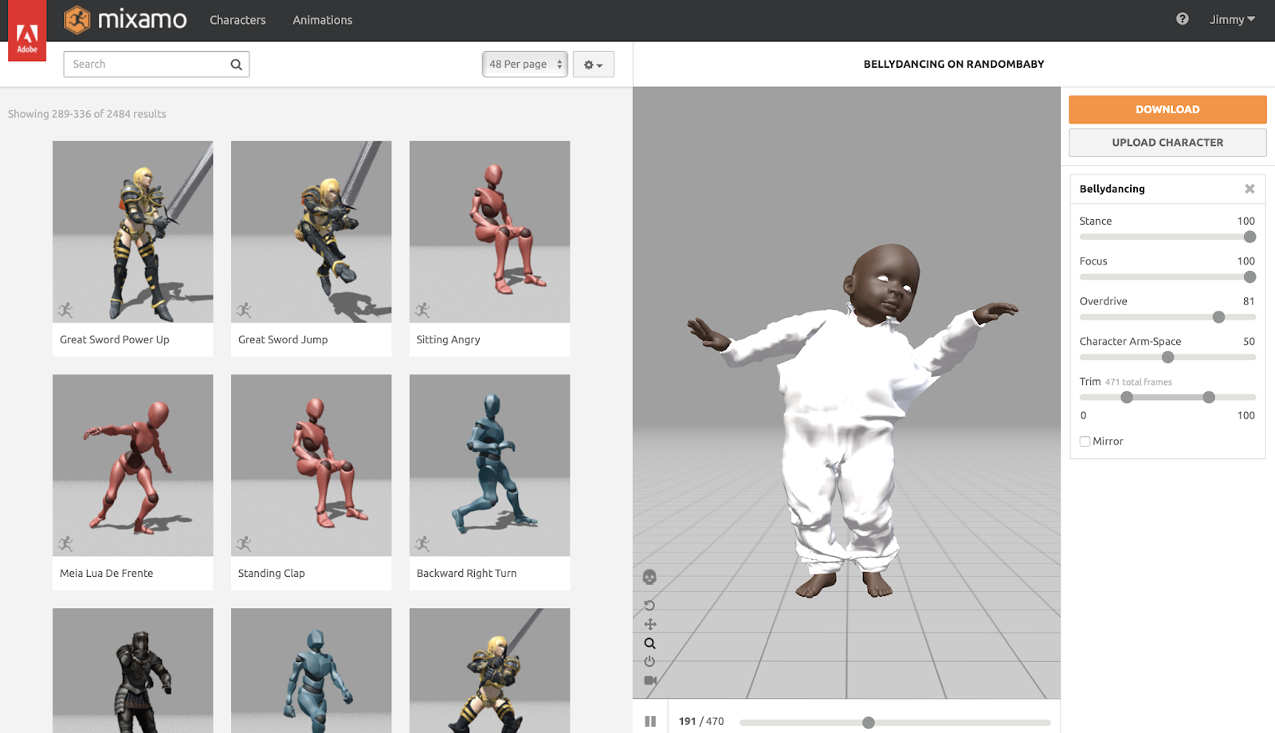Select the zoom magnifier icon in viewer

(650, 643)
